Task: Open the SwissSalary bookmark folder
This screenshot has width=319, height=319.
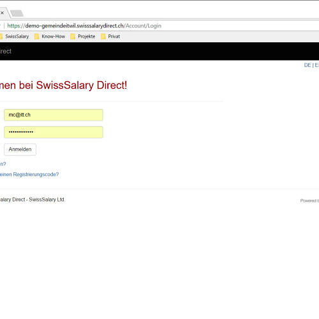Action: (14, 36)
